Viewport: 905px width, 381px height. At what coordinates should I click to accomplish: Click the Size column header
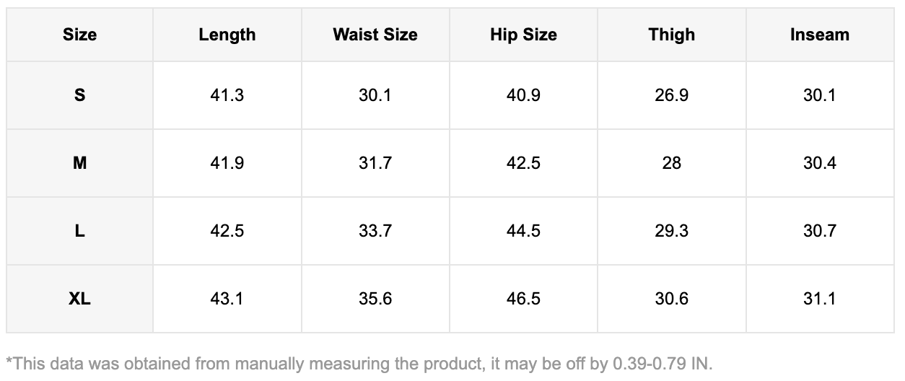pos(79,35)
